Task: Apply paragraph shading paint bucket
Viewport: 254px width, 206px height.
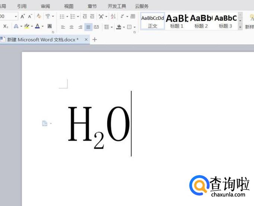Action: pos(119,27)
